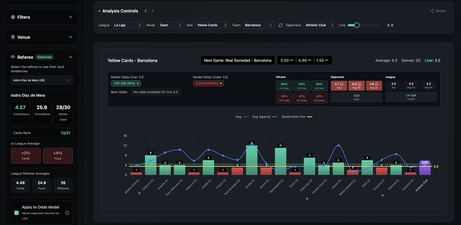Screen dimensions: 461x225
Task: Click the Filters gear icon
Action: point(13,17)
